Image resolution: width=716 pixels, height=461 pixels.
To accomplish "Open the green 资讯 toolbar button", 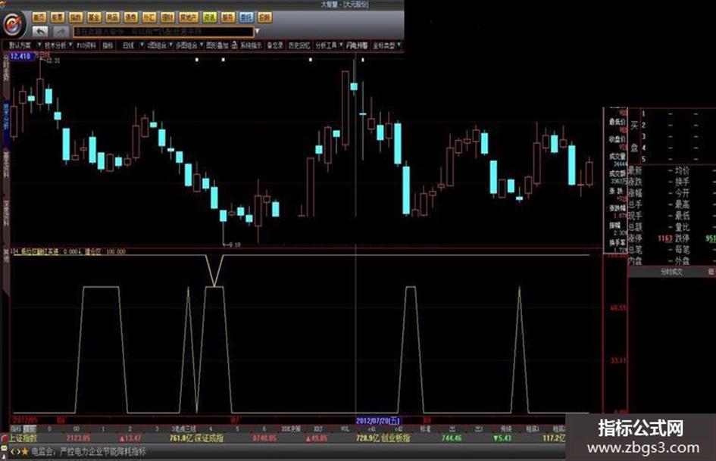I will pos(210,17).
